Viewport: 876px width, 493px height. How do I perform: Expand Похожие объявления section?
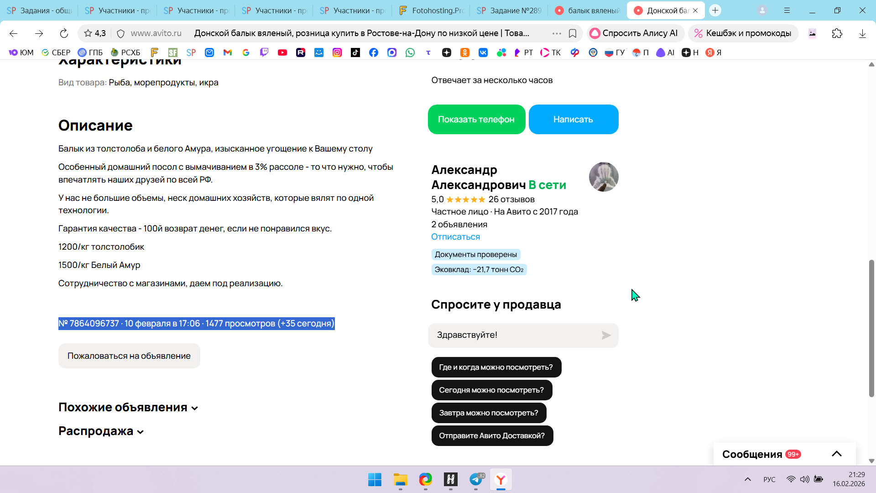pyautogui.click(x=128, y=408)
